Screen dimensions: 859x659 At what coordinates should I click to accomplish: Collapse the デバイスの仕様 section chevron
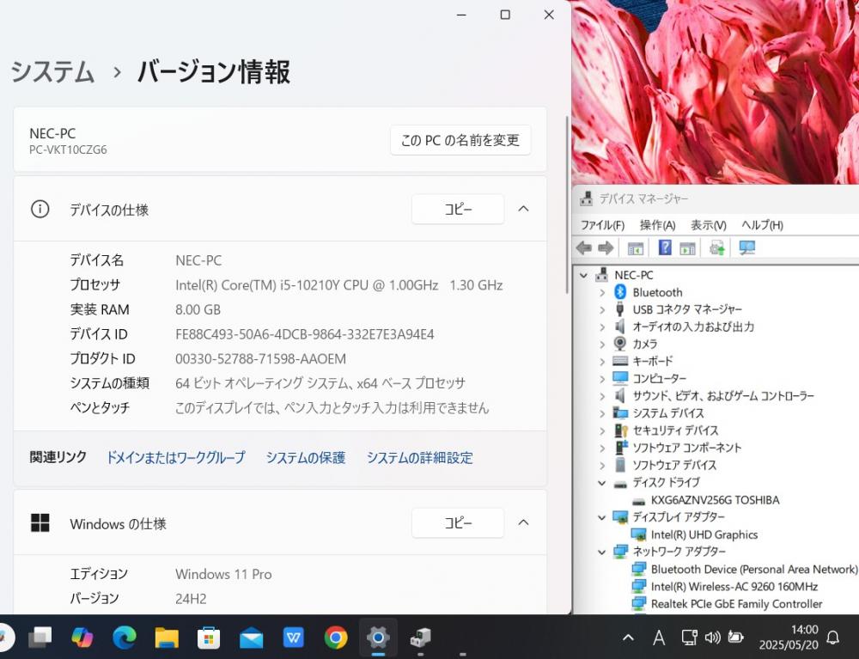tap(524, 209)
